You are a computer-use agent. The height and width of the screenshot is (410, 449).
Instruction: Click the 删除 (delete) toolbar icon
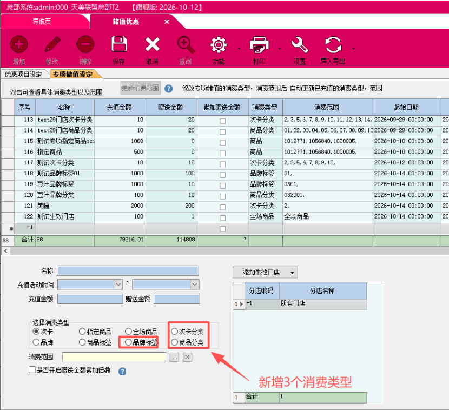click(x=85, y=45)
